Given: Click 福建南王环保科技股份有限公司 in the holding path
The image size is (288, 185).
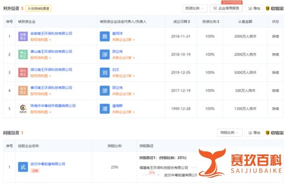Looking at the screenshot, I should 164,168.
